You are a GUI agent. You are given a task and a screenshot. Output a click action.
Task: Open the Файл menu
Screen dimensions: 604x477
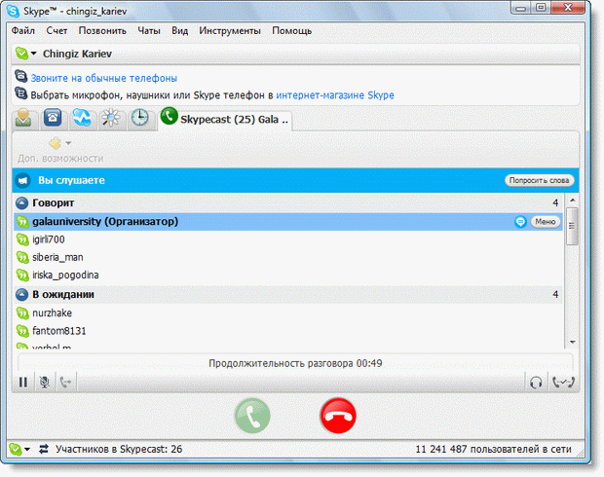click(23, 31)
